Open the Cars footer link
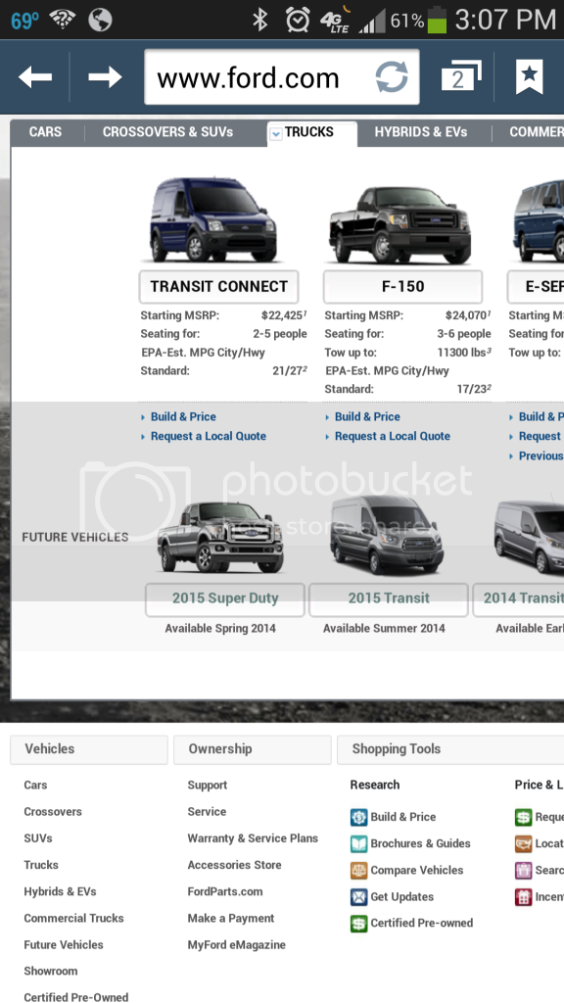The image size is (564, 1003). 35,786
